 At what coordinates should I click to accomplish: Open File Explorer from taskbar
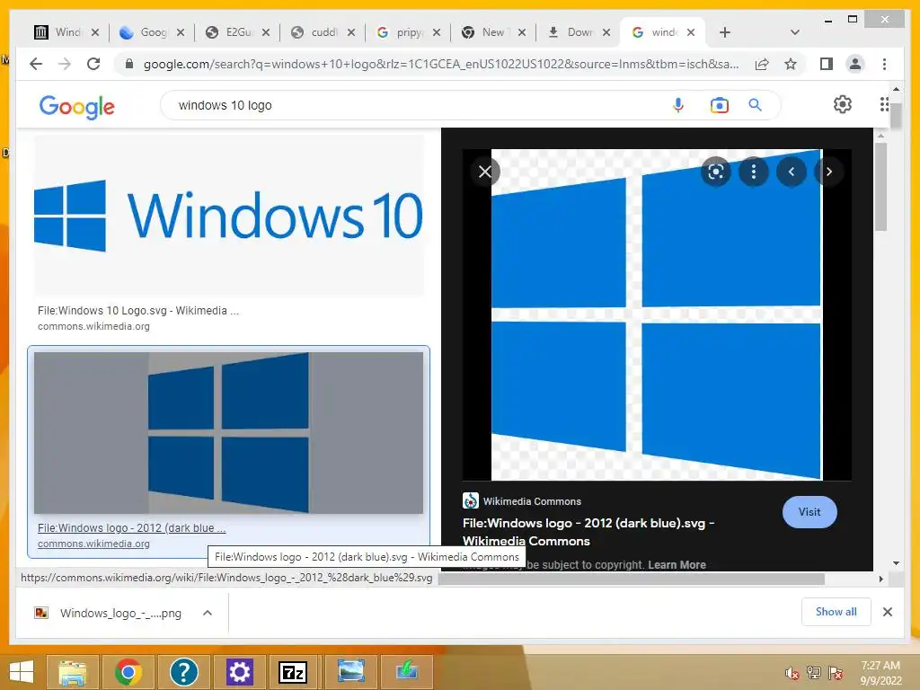coord(72,672)
